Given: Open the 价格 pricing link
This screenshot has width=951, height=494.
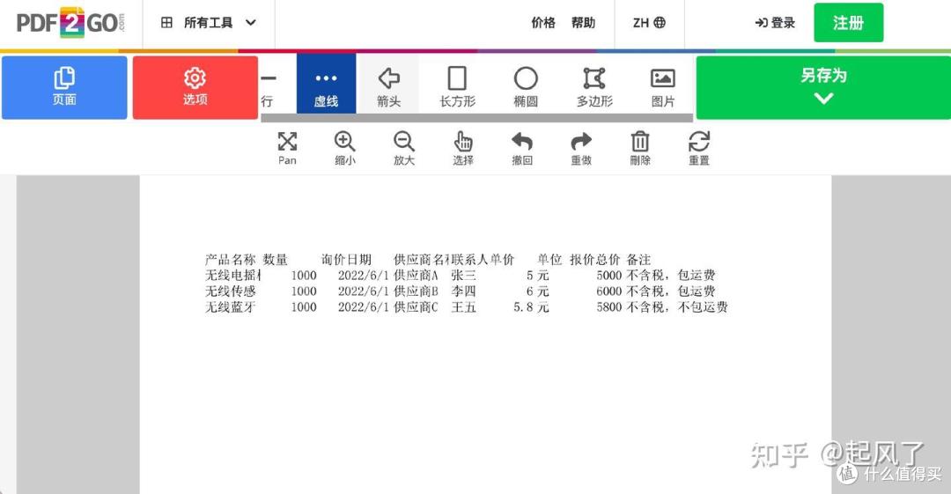Looking at the screenshot, I should pyautogui.click(x=542, y=23).
